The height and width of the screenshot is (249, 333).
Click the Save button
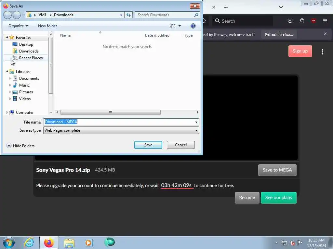click(148, 145)
